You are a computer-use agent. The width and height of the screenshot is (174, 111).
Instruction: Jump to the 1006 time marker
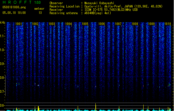click(102, 24)
